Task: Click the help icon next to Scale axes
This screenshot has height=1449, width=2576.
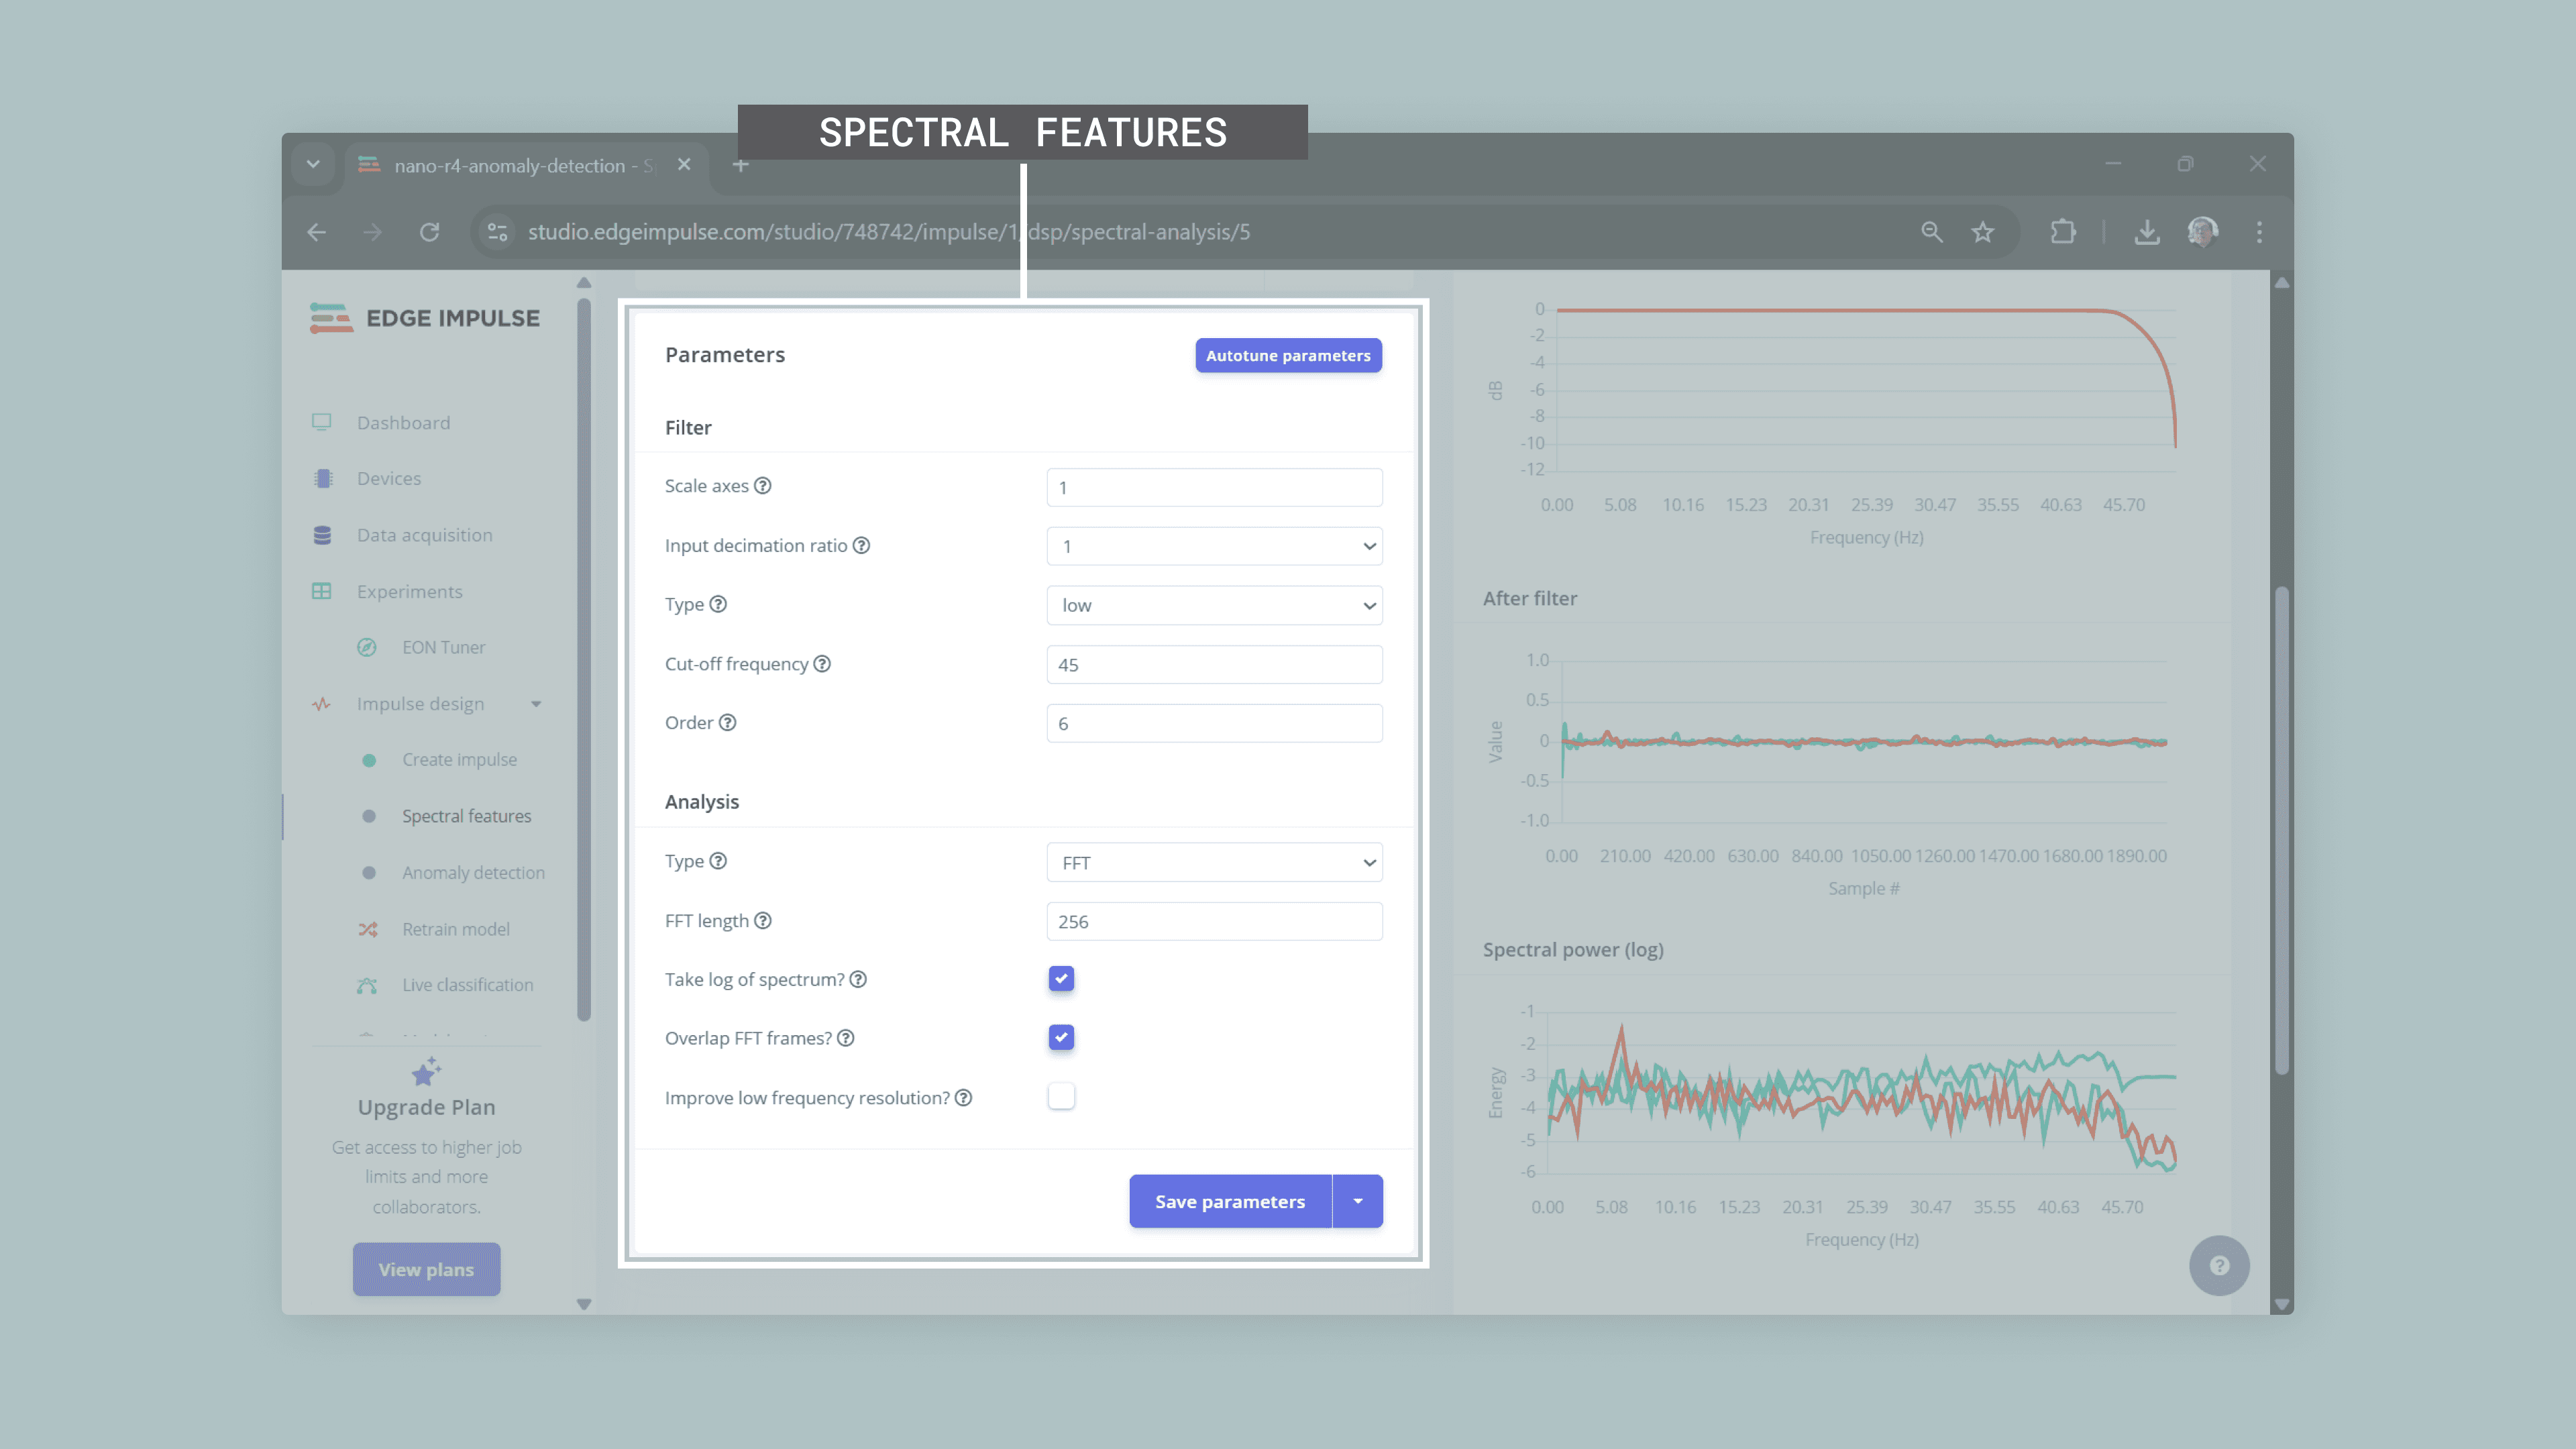Action: 762,486
